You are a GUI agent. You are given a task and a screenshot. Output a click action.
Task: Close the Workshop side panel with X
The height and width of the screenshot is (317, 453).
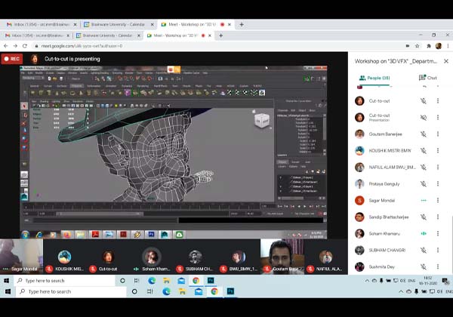[446, 61]
